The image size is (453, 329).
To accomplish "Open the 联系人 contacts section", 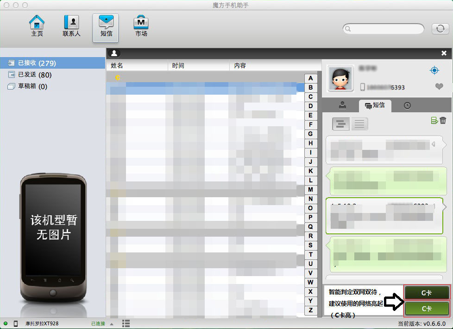I will pyautogui.click(x=71, y=26).
